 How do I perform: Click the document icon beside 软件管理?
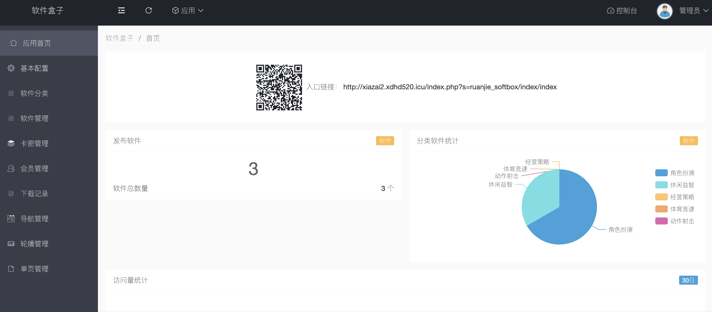point(11,118)
